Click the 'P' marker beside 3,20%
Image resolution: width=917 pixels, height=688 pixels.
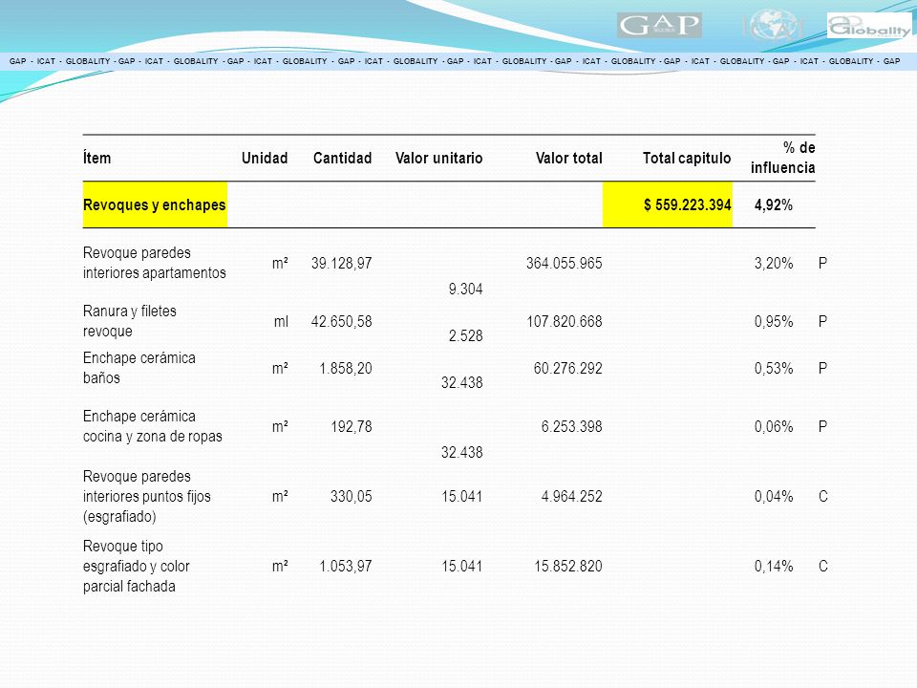pyautogui.click(x=822, y=264)
